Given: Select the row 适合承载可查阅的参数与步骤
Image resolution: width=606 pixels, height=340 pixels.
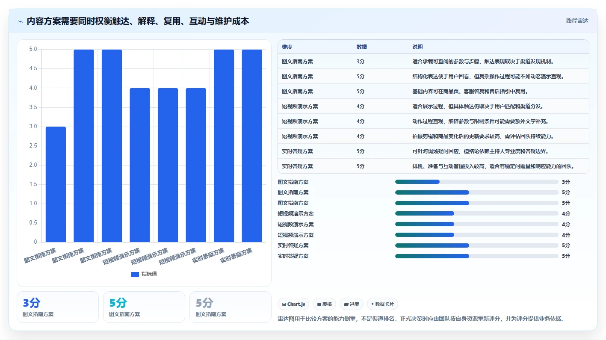Looking at the screenshot, I should click(x=433, y=61).
